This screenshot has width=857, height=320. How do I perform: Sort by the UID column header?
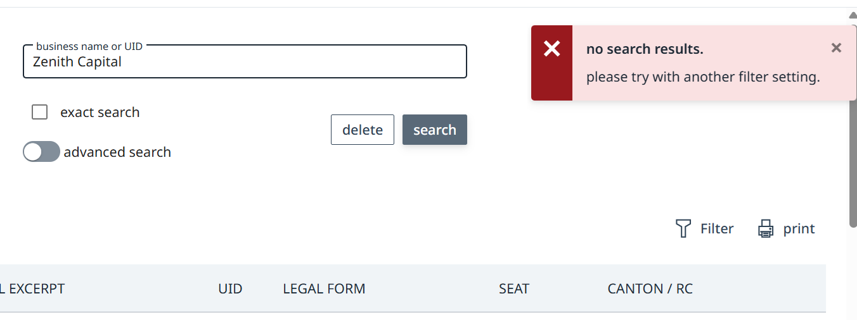coord(230,289)
